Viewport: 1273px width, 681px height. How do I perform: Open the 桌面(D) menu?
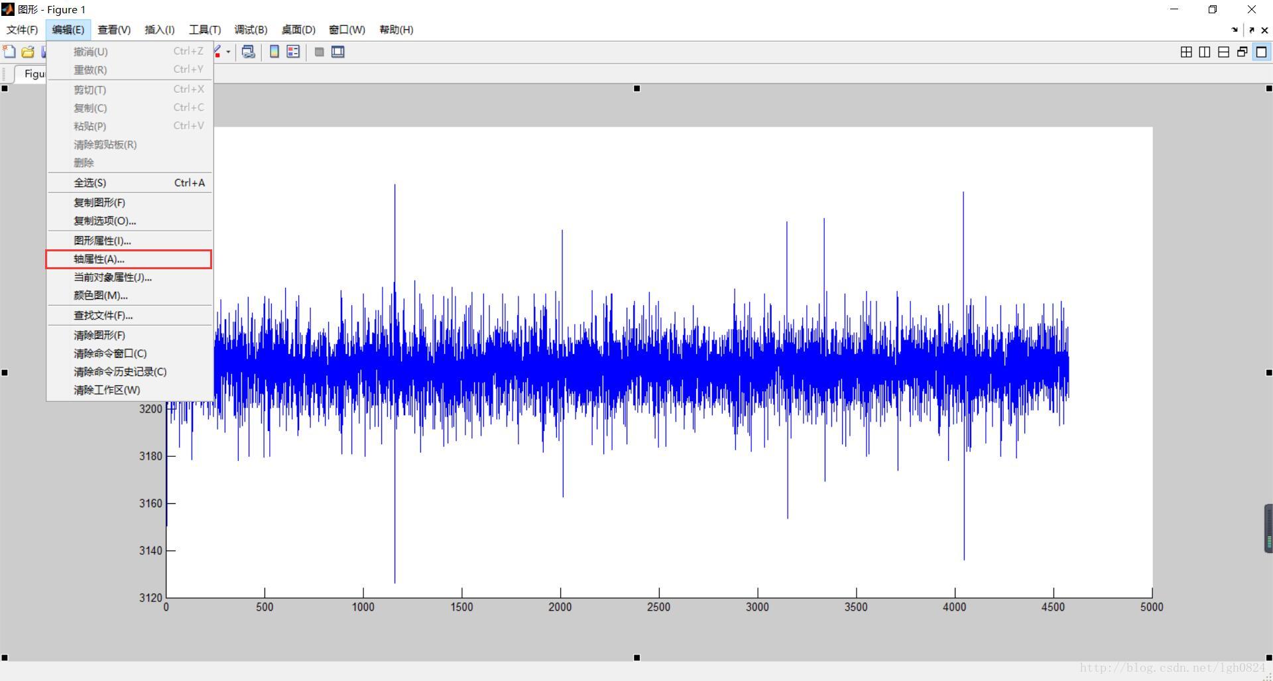[x=298, y=30]
